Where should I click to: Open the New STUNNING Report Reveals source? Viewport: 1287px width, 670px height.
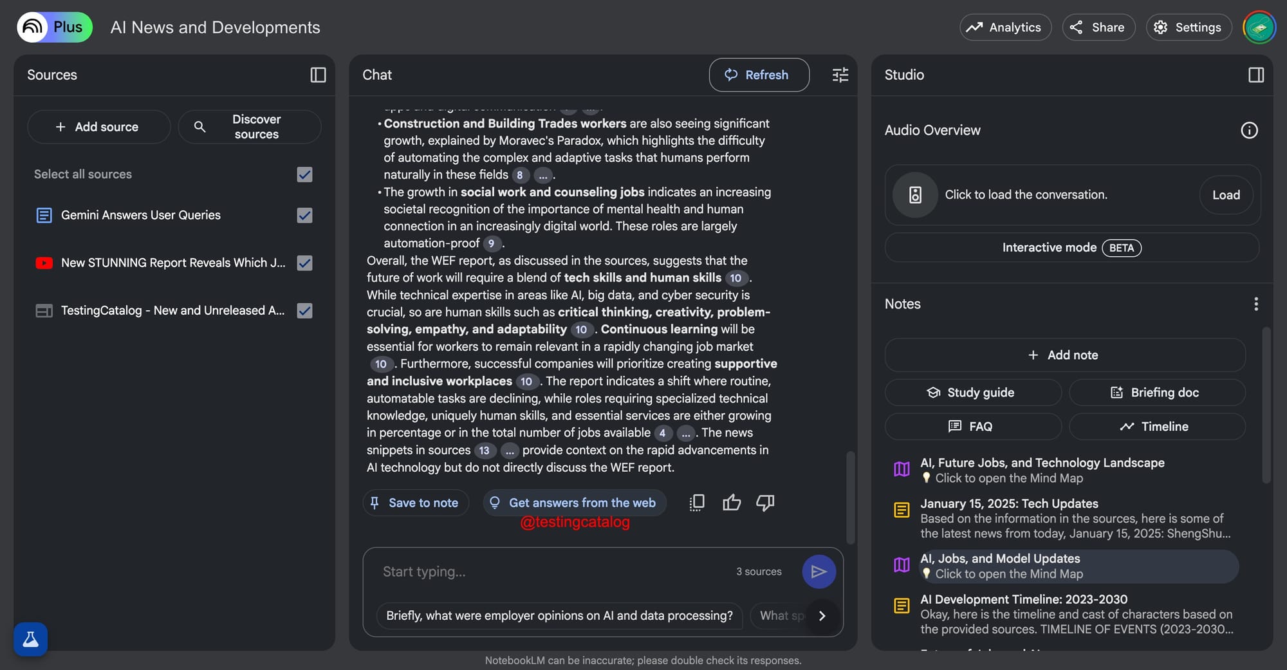coord(173,263)
